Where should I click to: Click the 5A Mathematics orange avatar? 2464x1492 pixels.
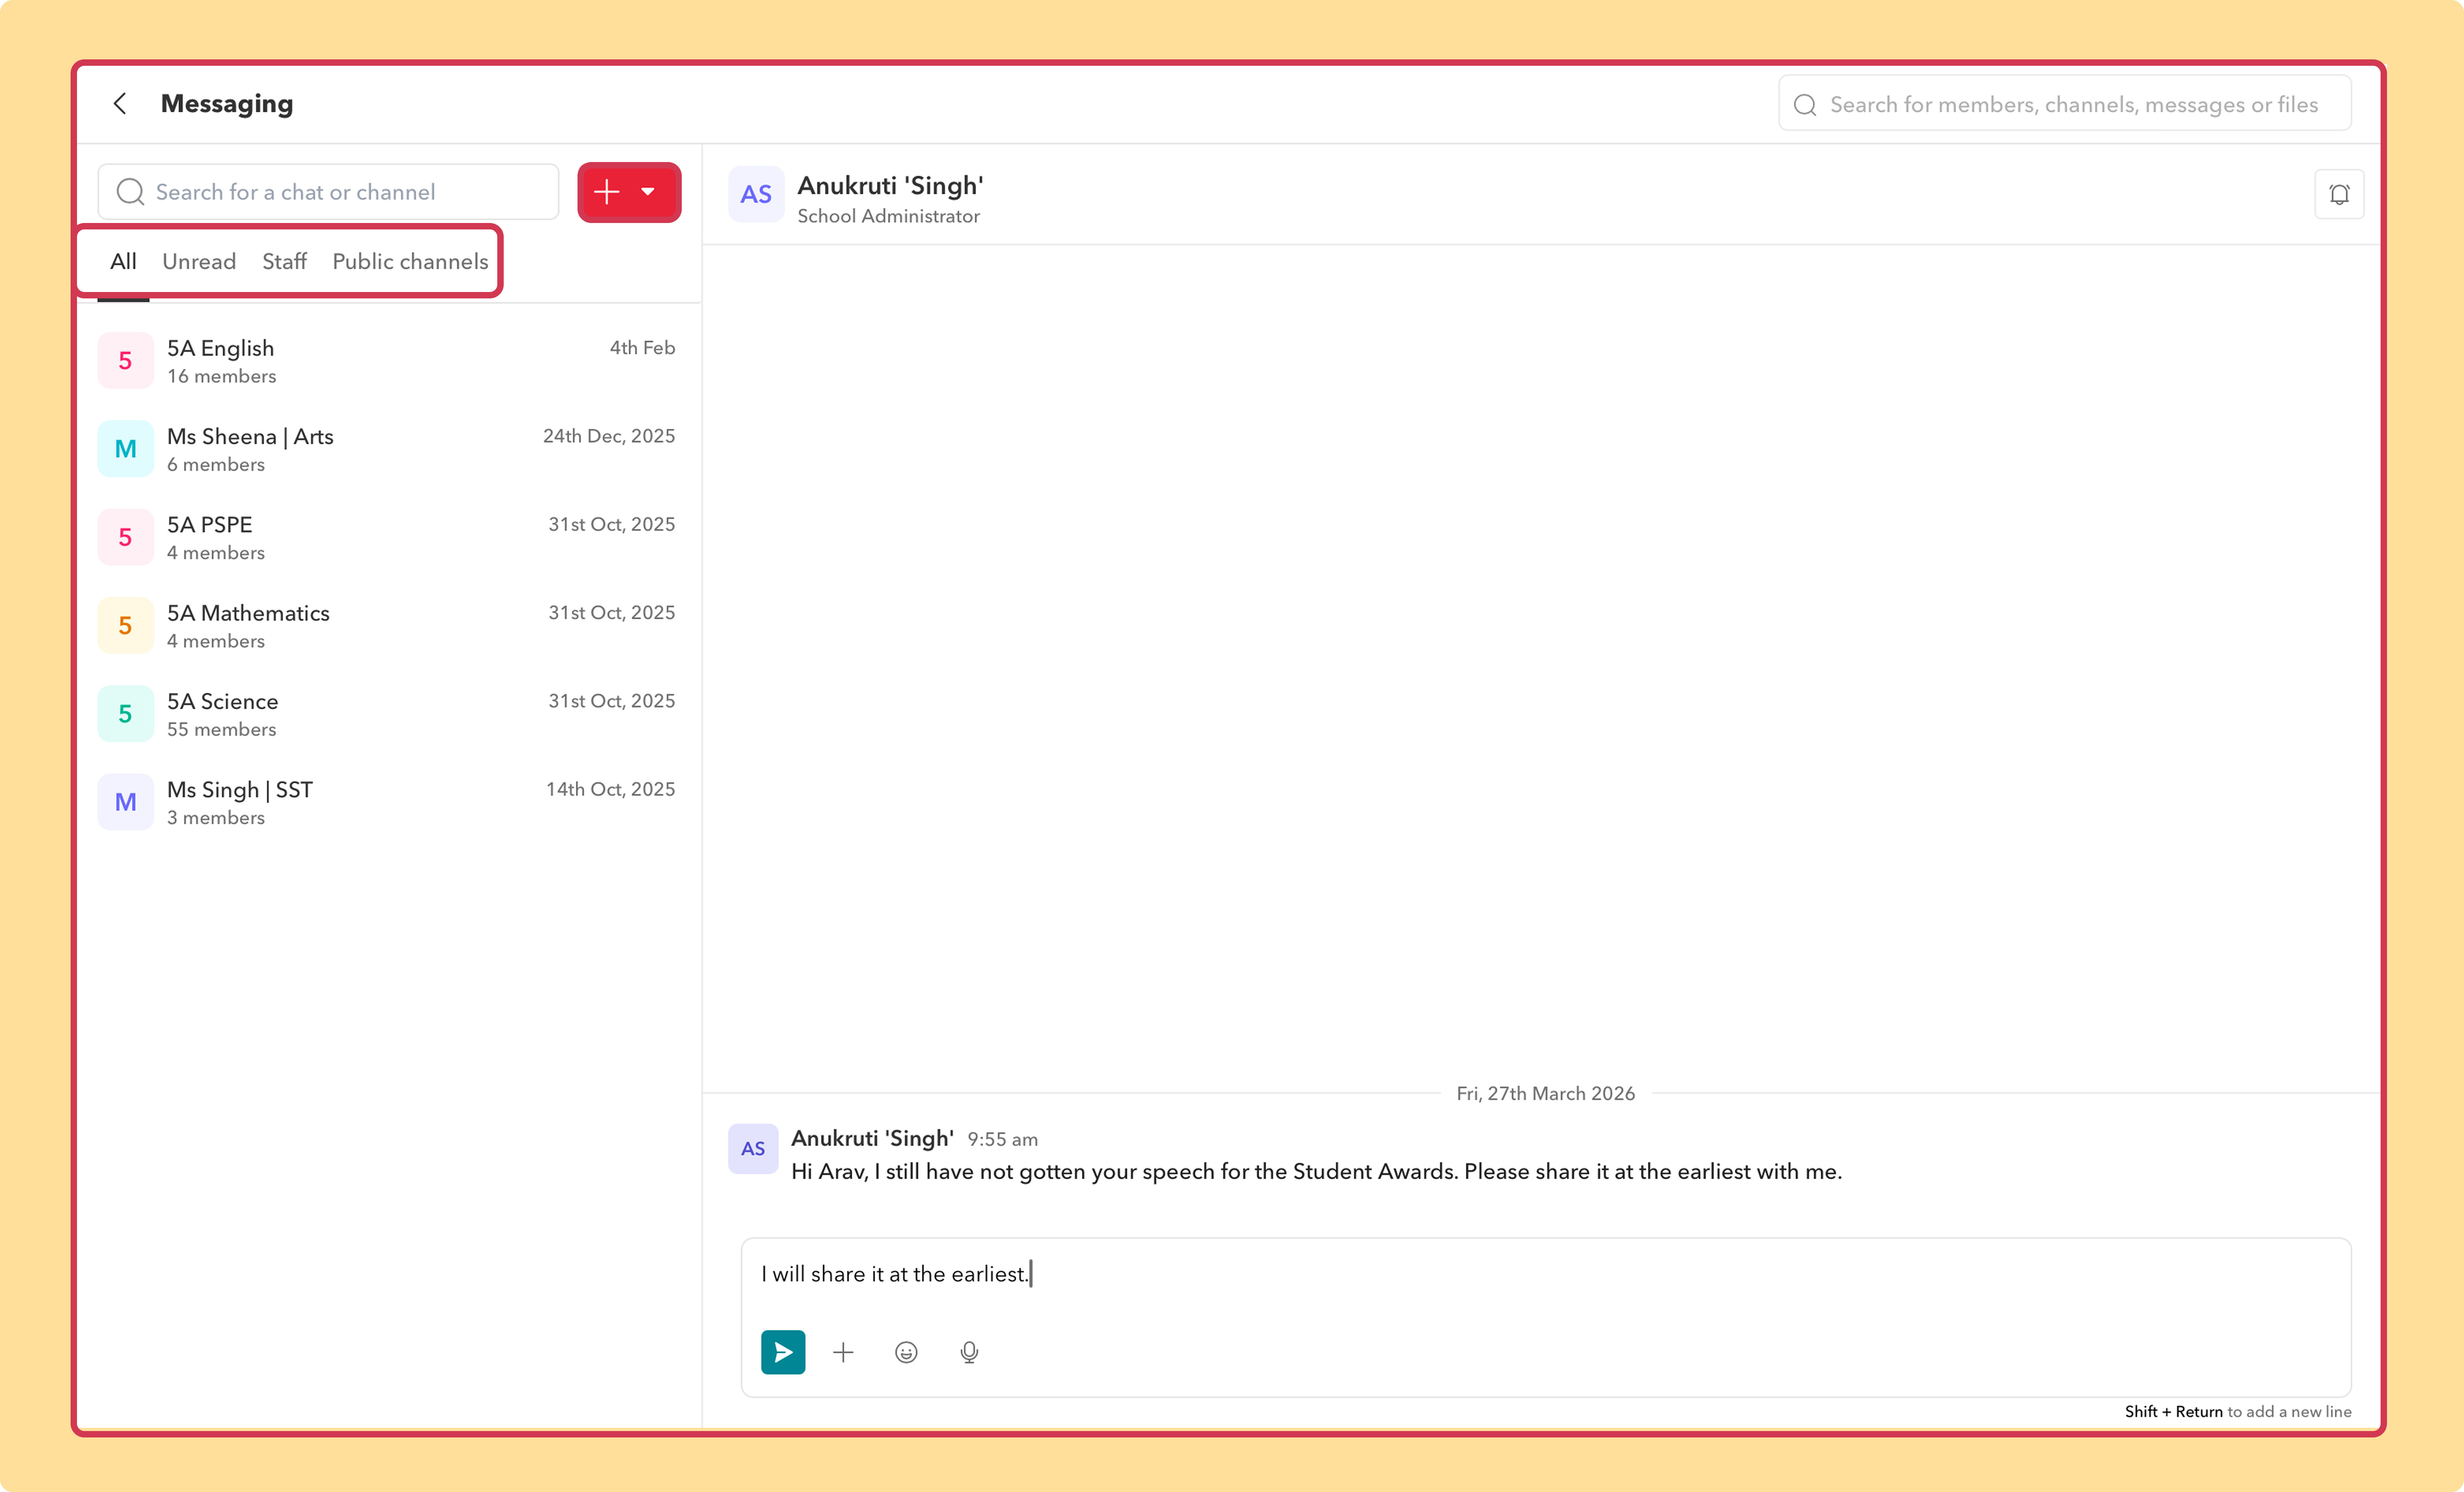coord(125,626)
